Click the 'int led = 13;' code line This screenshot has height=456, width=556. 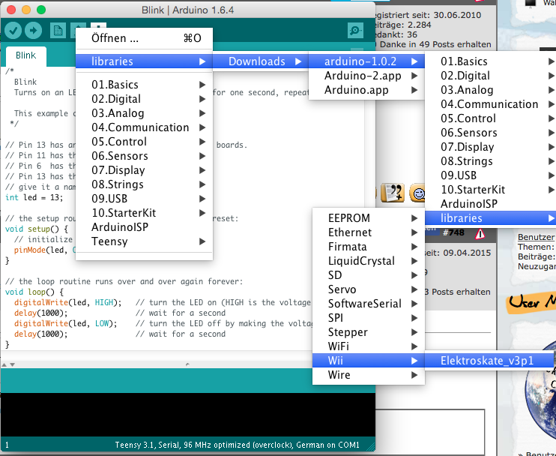(x=34, y=197)
